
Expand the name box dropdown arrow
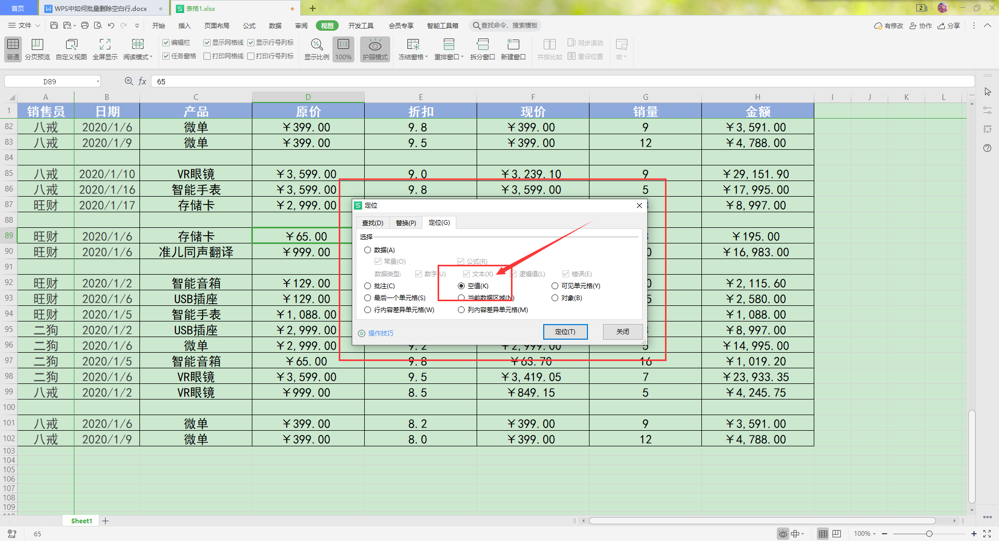(97, 82)
